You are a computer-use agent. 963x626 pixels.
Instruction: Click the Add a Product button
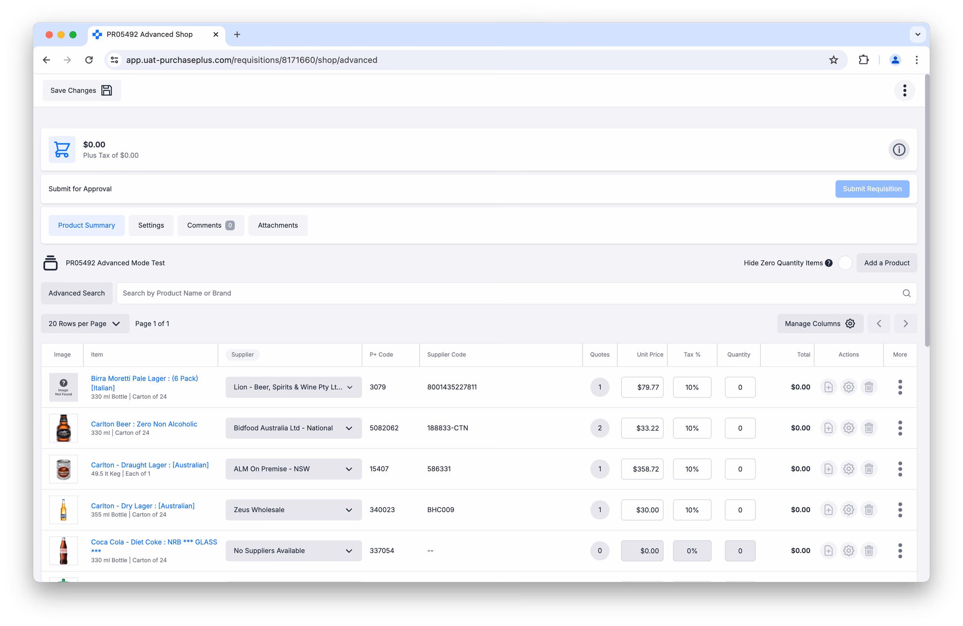887,263
